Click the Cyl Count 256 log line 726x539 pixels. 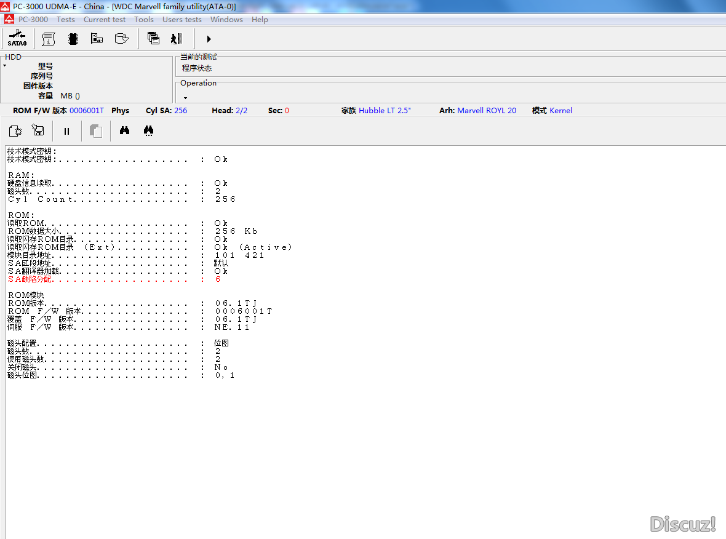[x=121, y=199]
